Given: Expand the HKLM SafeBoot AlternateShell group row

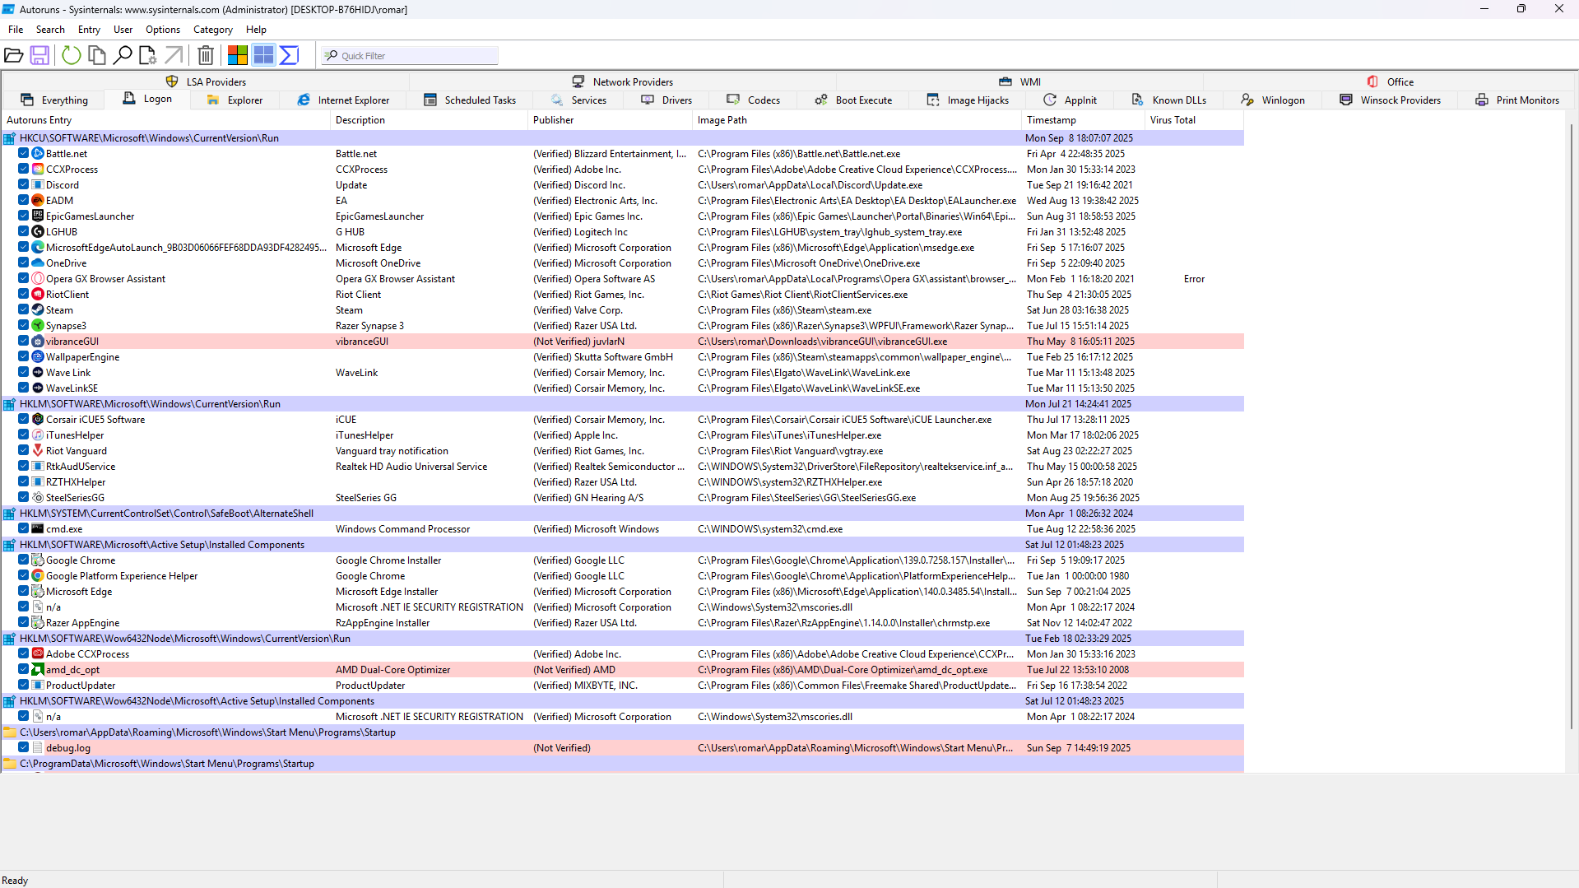Looking at the screenshot, I should (x=9, y=513).
